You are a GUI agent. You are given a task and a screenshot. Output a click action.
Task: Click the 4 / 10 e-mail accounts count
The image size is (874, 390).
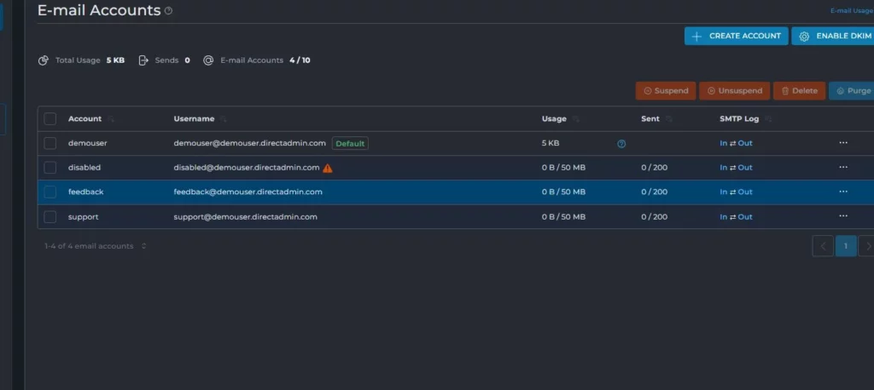[300, 60]
